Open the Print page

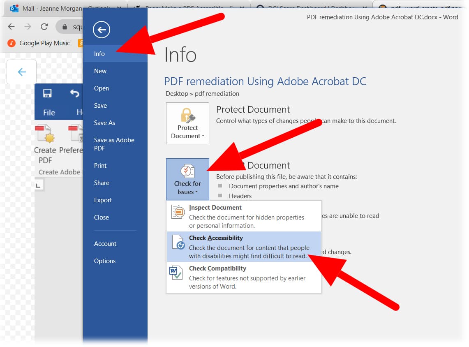coord(115,166)
